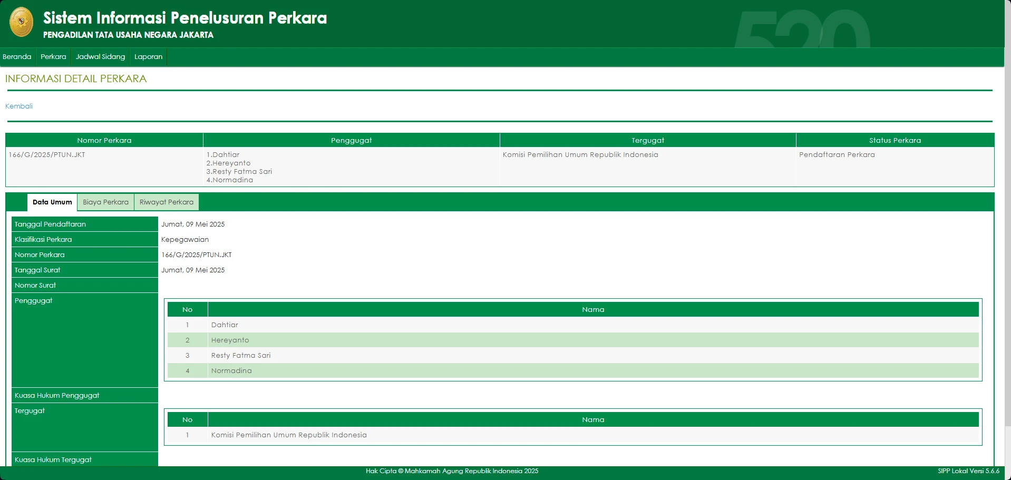The width and height of the screenshot is (1011, 480).
Task: Open the Perkara menu item
Action: click(x=53, y=56)
